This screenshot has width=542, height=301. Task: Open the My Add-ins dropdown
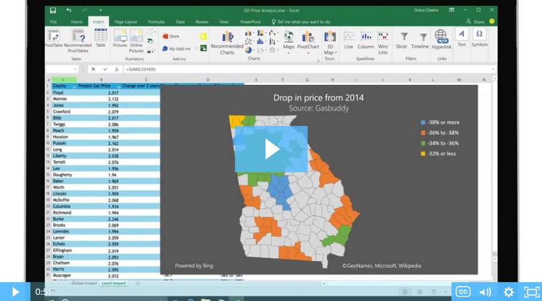[197, 49]
